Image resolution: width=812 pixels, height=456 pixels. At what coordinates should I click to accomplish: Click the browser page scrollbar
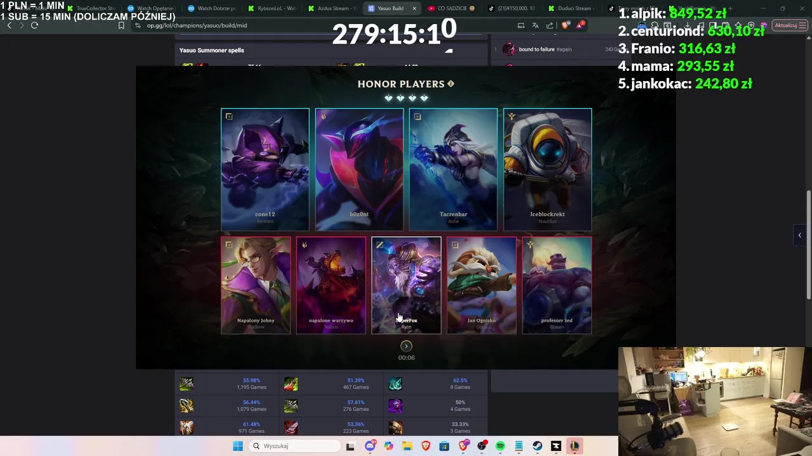pos(808,244)
